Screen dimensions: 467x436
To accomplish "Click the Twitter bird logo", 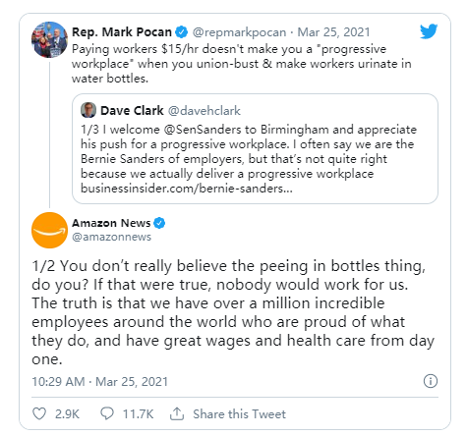I will (x=429, y=31).
